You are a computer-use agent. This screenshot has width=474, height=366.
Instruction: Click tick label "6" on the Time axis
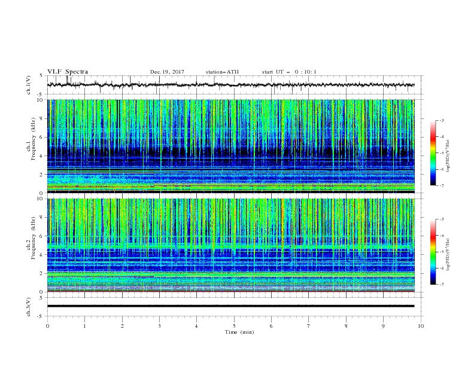click(272, 326)
